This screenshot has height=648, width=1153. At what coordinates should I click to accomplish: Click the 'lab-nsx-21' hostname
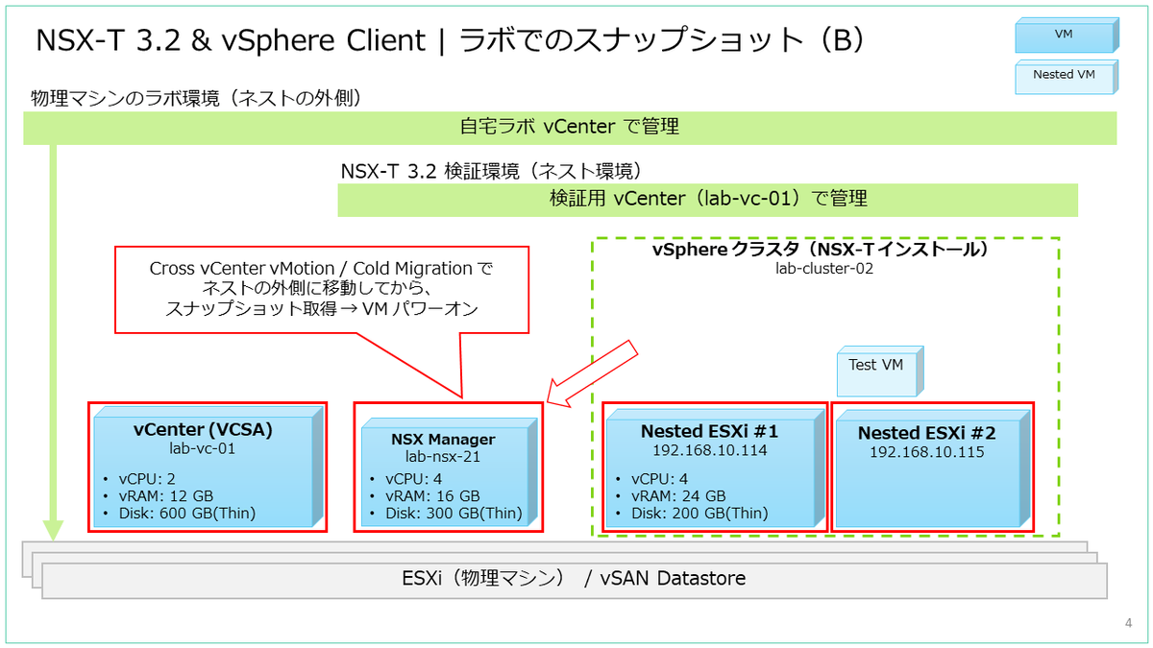pos(442,457)
